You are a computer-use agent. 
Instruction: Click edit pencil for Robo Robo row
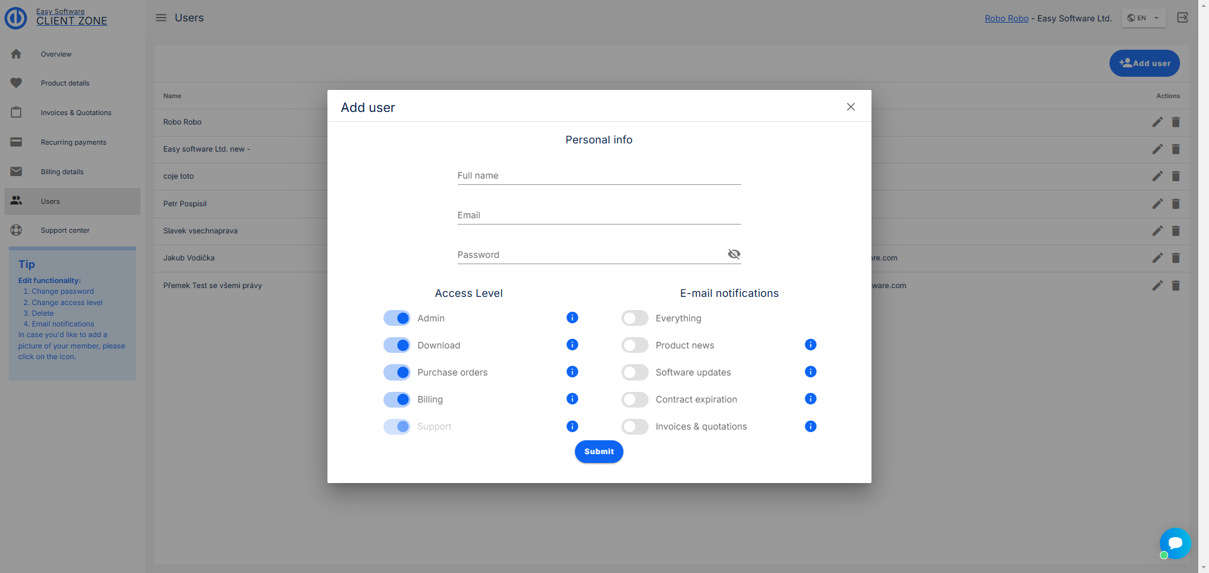pos(1157,122)
